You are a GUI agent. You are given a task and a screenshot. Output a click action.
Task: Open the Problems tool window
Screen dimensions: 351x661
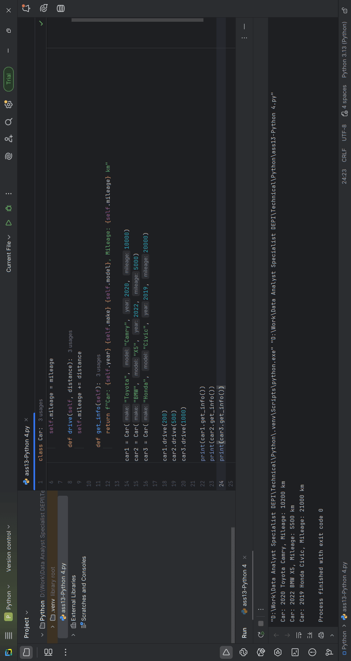point(312,652)
